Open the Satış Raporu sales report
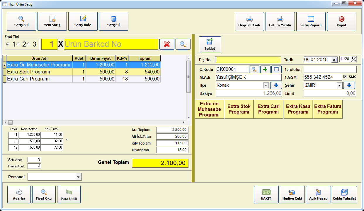The width and height of the screenshot is (364, 211). (x=311, y=21)
